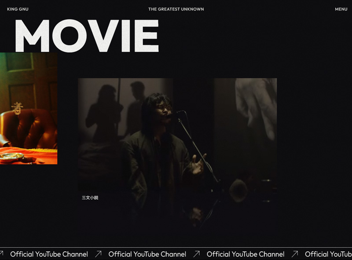Click the KING GNU logo link

click(18, 9)
